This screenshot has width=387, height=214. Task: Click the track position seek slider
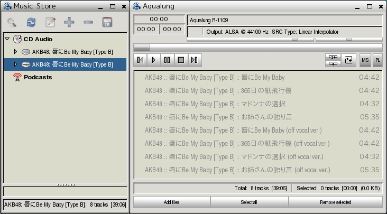click(258, 48)
